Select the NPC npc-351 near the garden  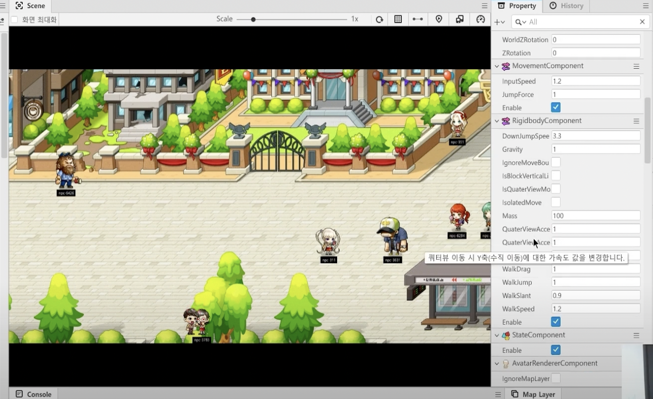click(458, 124)
